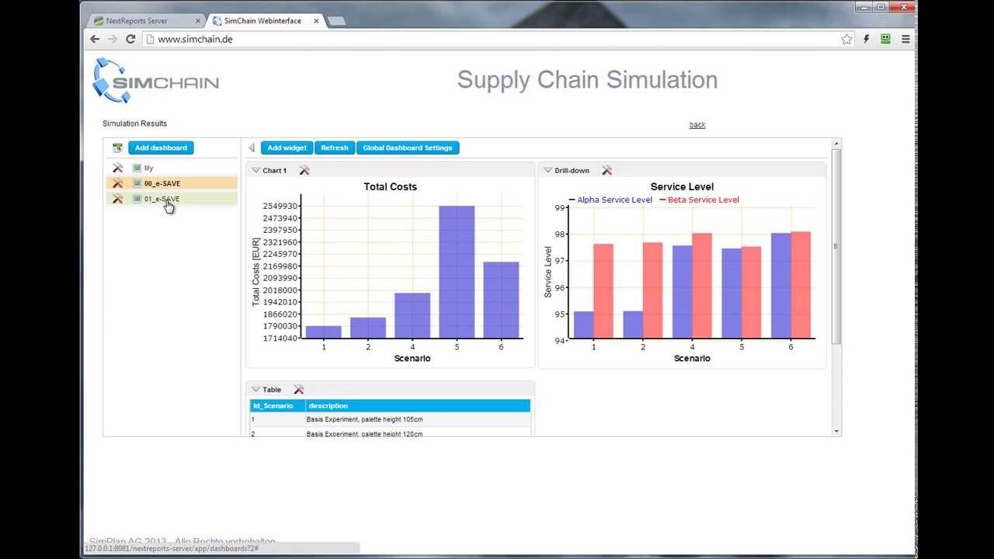994x559 pixels.
Task: Click the Id_Scenario column header
Action: click(277, 406)
